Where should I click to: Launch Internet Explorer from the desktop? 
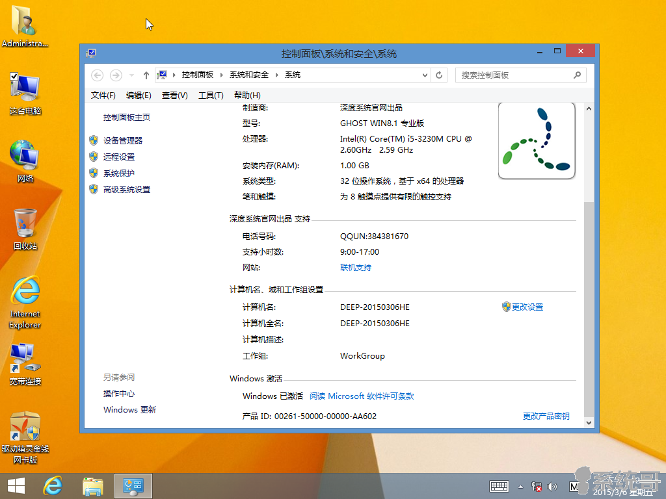(x=25, y=302)
